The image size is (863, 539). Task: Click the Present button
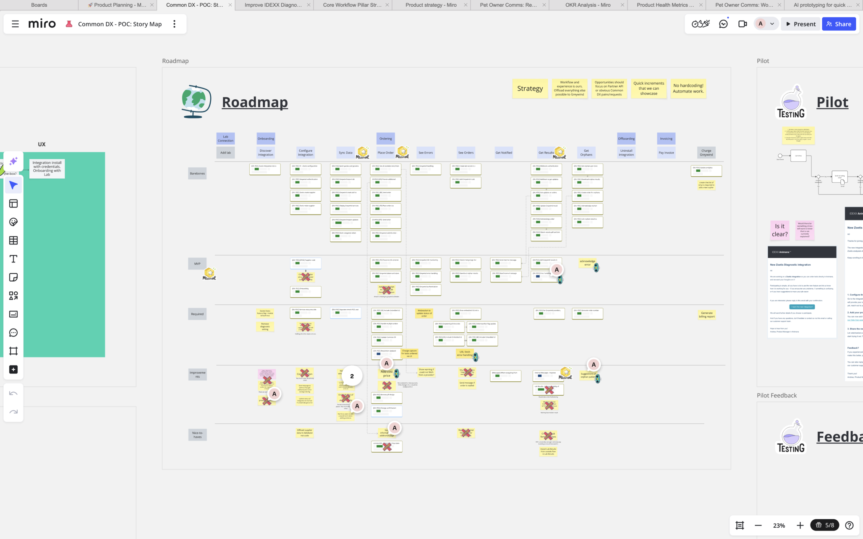(x=800, y=24)
